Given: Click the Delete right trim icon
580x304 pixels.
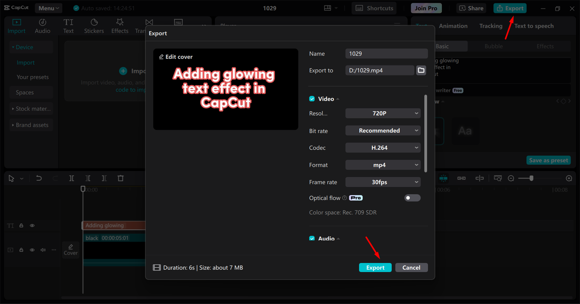Looking at the screenshot, I should [x=104, y=178].
